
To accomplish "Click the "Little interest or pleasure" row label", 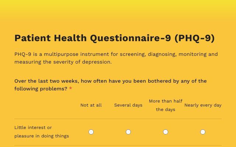I will (x=33, y=128).
